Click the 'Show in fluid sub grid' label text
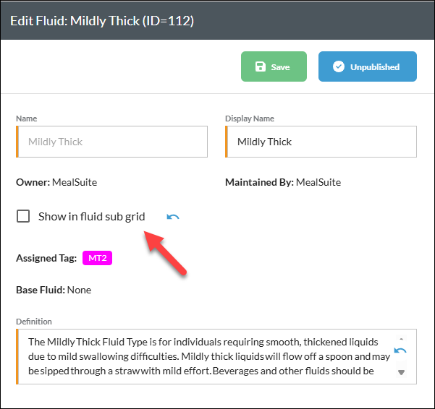This screenshot has height=409, width=435. click(91, 217)
